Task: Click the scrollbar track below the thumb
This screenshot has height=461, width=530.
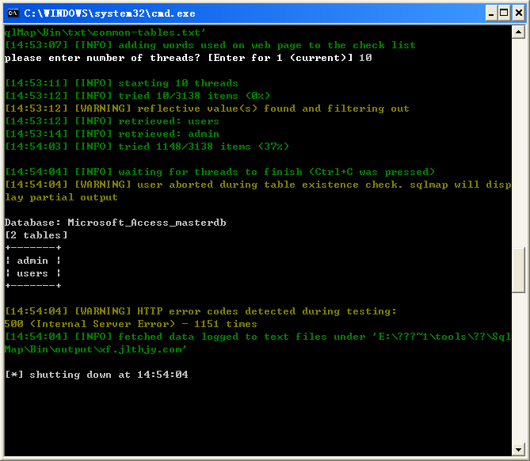Action: coord(518,368)
